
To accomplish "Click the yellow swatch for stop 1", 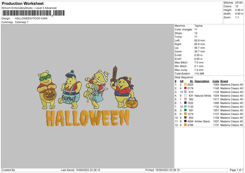I will point(186,84).
